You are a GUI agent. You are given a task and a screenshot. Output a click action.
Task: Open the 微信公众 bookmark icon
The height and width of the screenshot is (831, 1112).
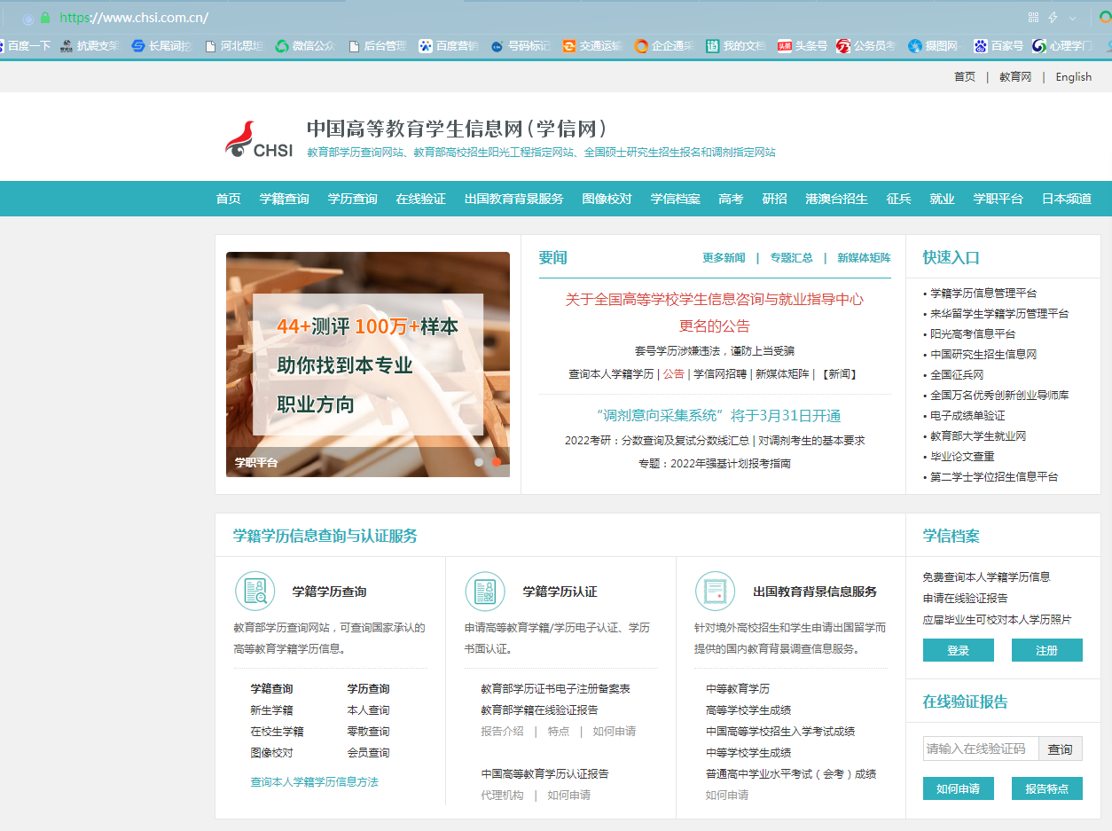(x=284, y=44)
